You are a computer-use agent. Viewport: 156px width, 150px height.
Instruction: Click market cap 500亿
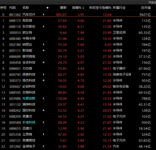[x=146, y=122]
